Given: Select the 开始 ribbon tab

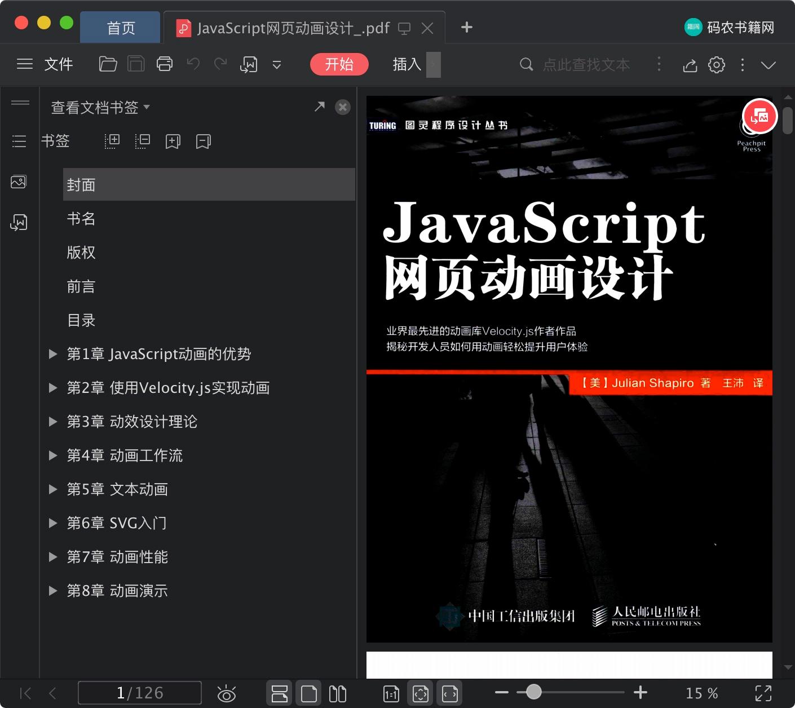Looking at the screenshot, I should click(x=339, y=64).
